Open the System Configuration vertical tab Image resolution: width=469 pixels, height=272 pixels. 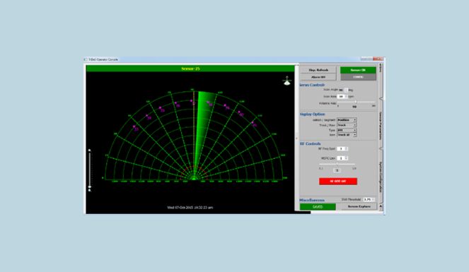tap(381, 177)
